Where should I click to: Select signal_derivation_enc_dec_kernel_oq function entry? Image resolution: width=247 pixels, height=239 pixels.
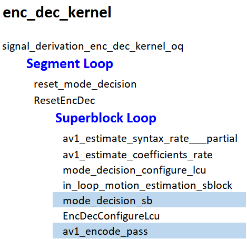(x=93, y=47)
